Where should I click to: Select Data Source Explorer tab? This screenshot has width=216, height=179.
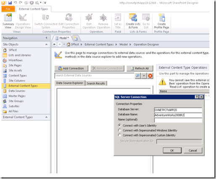[70, 83]
